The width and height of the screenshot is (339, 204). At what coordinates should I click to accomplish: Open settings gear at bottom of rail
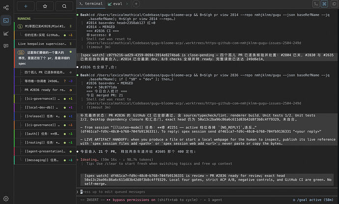[6, 199]
